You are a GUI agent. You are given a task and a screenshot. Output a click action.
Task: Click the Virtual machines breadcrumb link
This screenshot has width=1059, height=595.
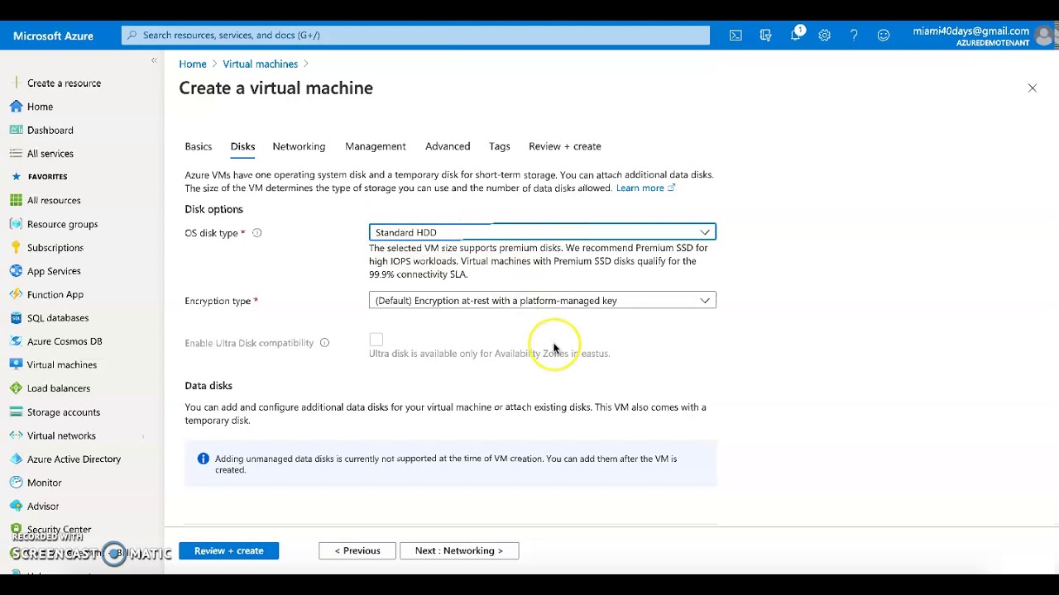coord(261,64)
